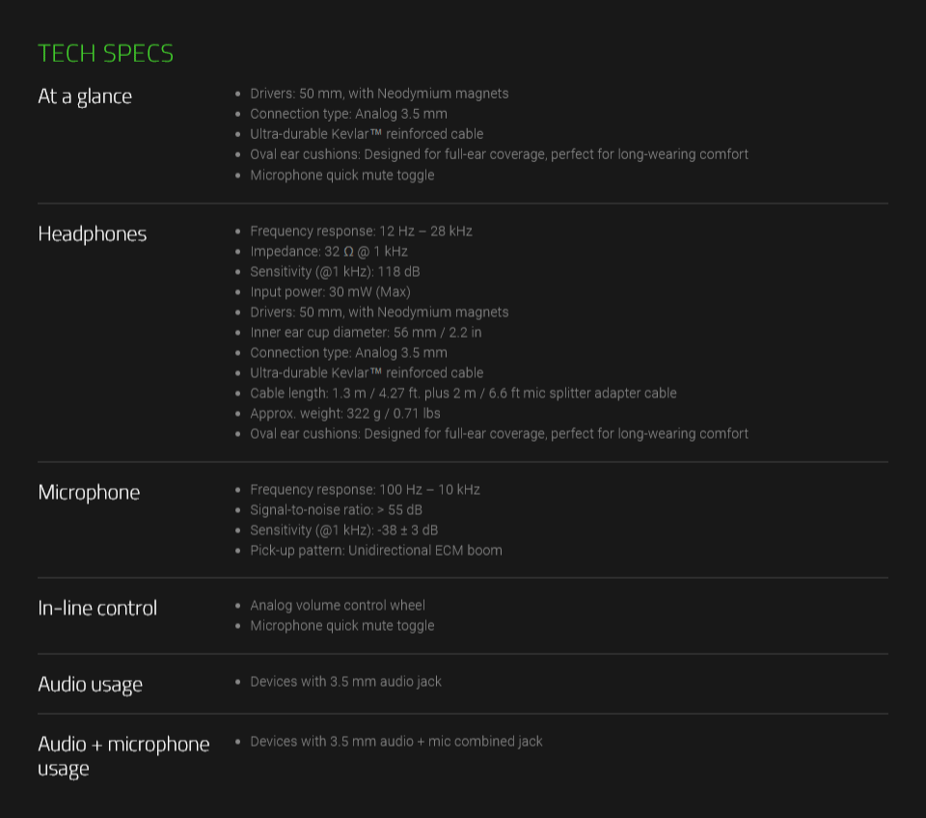Viewport: 926px width, 818px height.
Task: Click the Frequency response 12 Hz – 28 kHz line
Action: click(361, 232)
